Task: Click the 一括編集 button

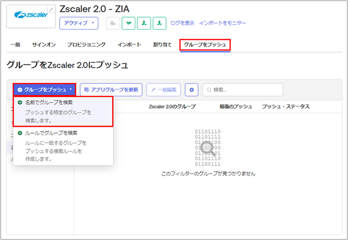Action: (x=164, y=90)
